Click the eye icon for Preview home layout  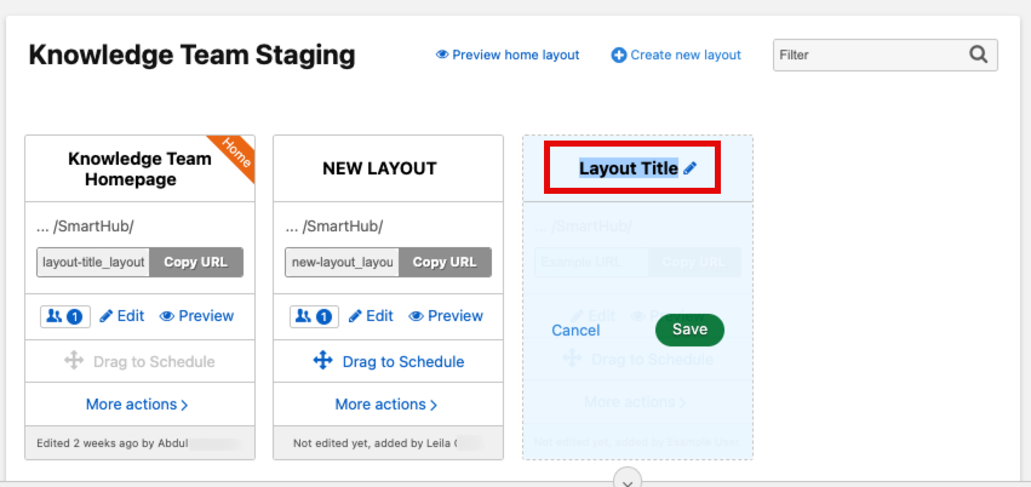pyautogui.click(x=442, y=55)
